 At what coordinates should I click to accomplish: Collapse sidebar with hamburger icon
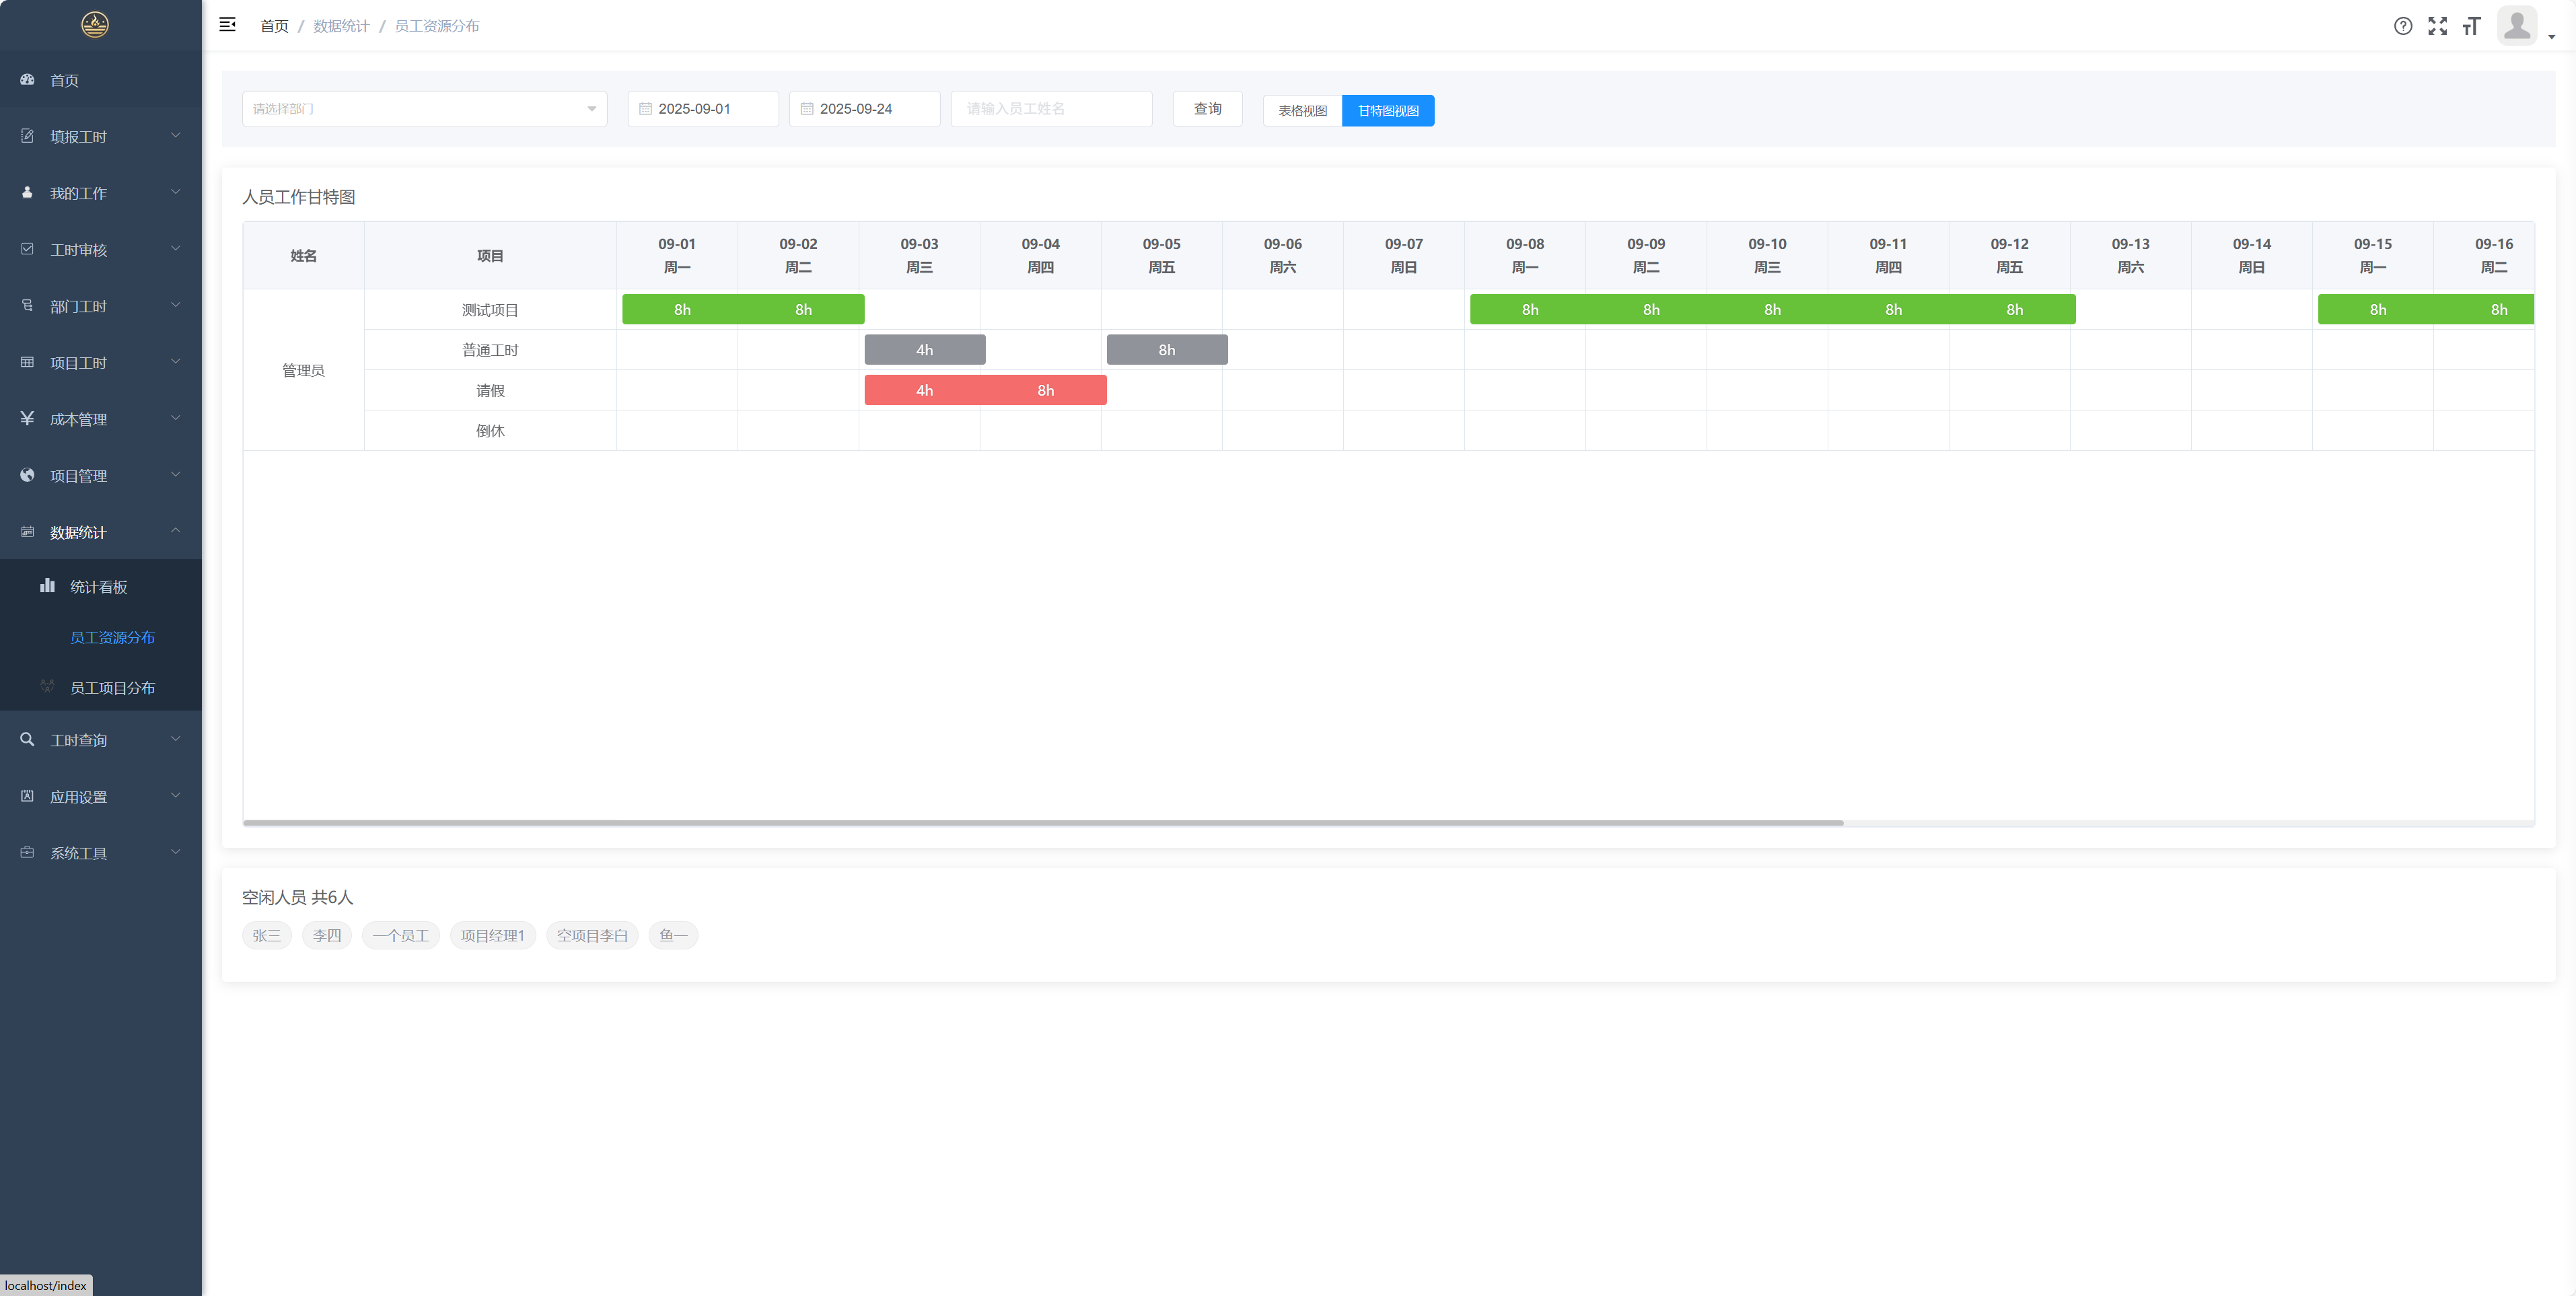pyautogui.click(x=227, y=25)
